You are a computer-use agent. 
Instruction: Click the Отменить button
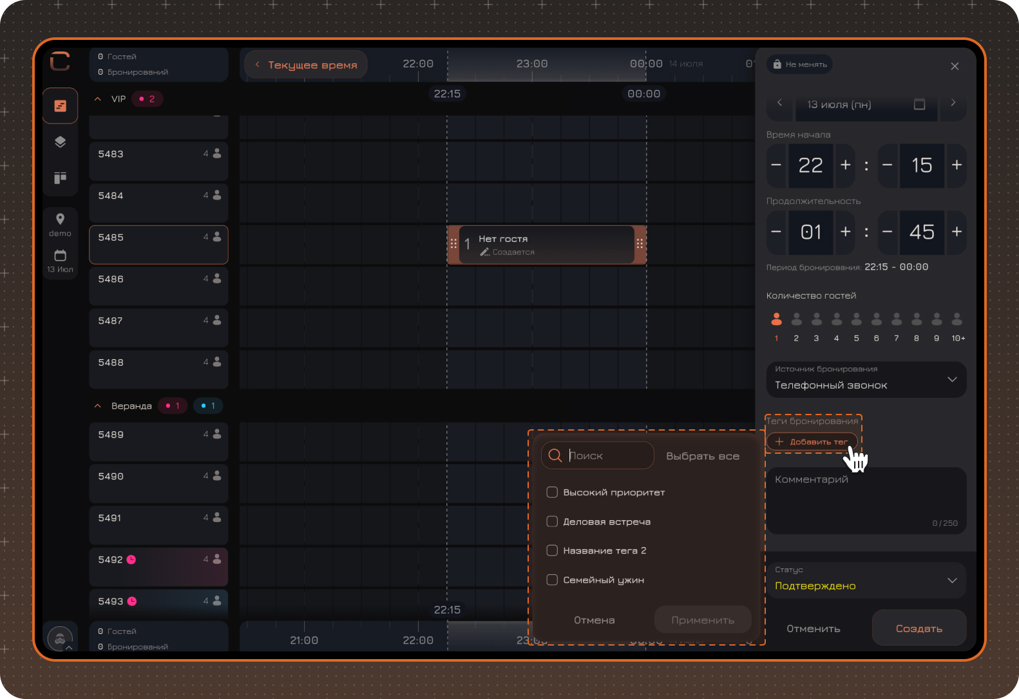coord(814,629)
